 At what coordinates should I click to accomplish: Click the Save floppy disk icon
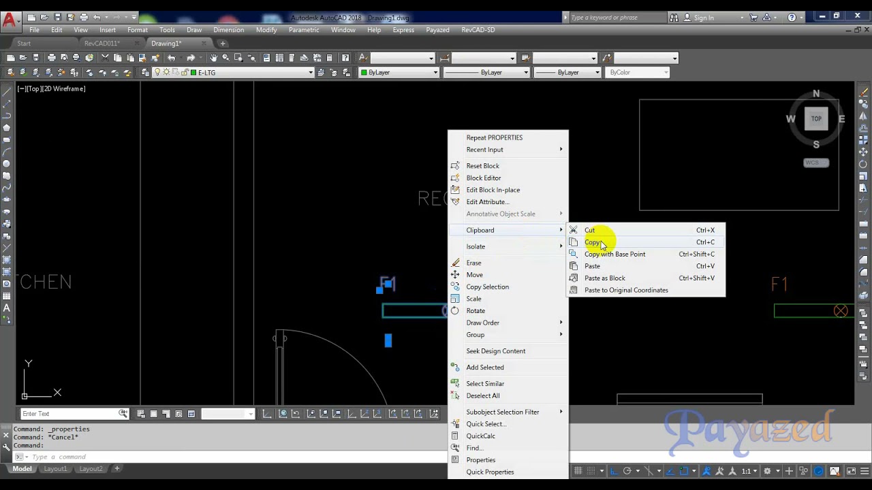[36, 58]
